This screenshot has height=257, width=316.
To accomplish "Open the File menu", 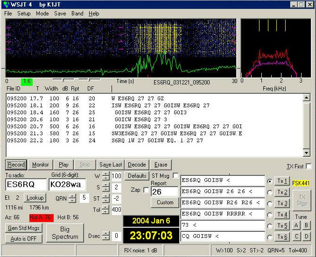I will coord(8,14).
